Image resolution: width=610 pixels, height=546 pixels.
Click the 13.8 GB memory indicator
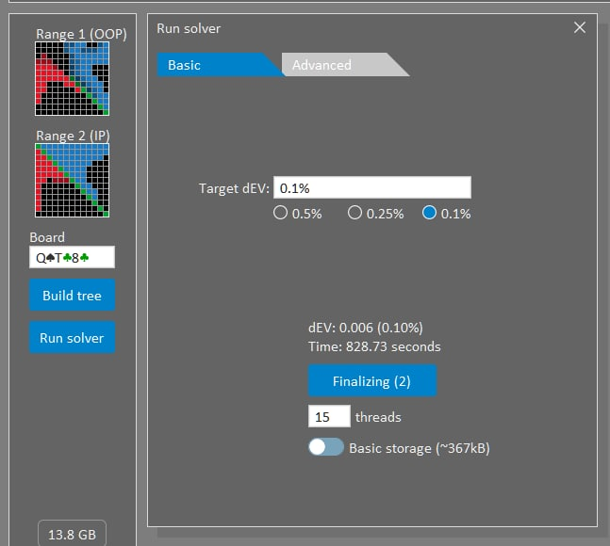point(72,534)
